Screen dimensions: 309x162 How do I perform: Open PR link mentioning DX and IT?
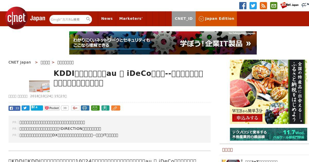pyautogui.click(x=69, y=135)
